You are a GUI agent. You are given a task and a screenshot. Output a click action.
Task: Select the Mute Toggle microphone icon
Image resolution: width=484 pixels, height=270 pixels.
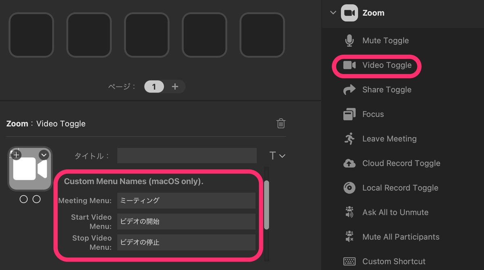pyautogui.click(x=350, y=40)
